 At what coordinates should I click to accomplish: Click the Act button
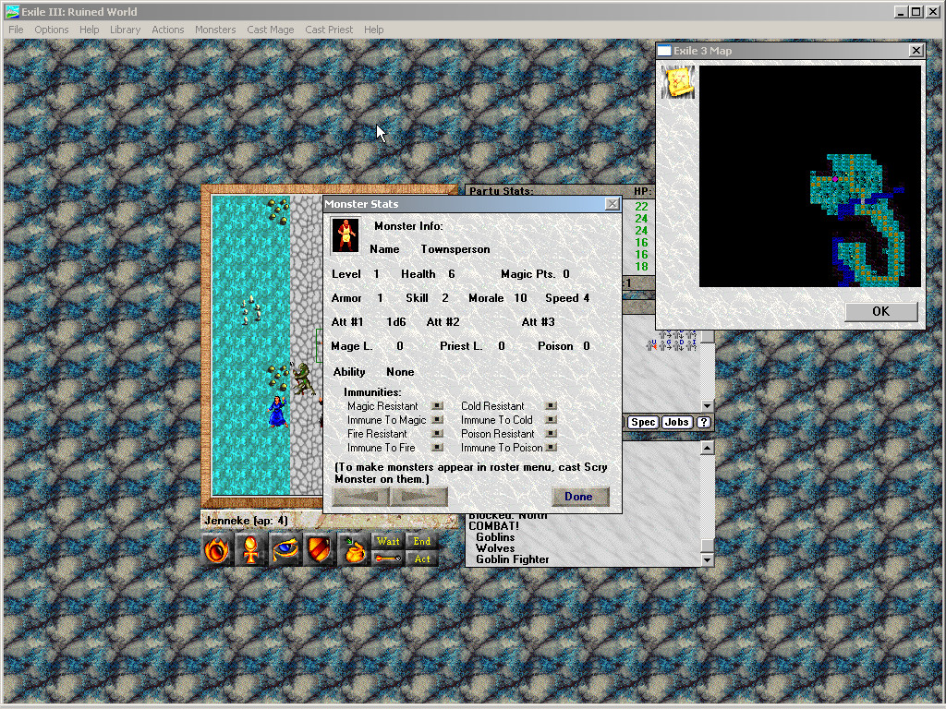pyautogui.click(x=422, y=559)
